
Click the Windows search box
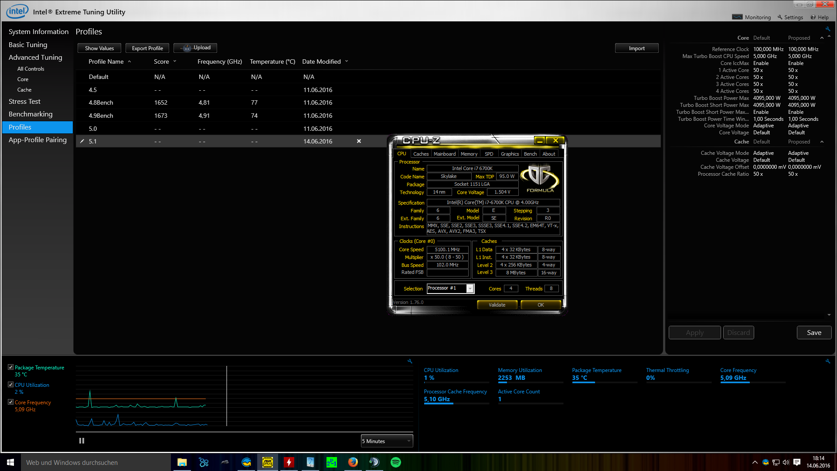coord(96,462)
